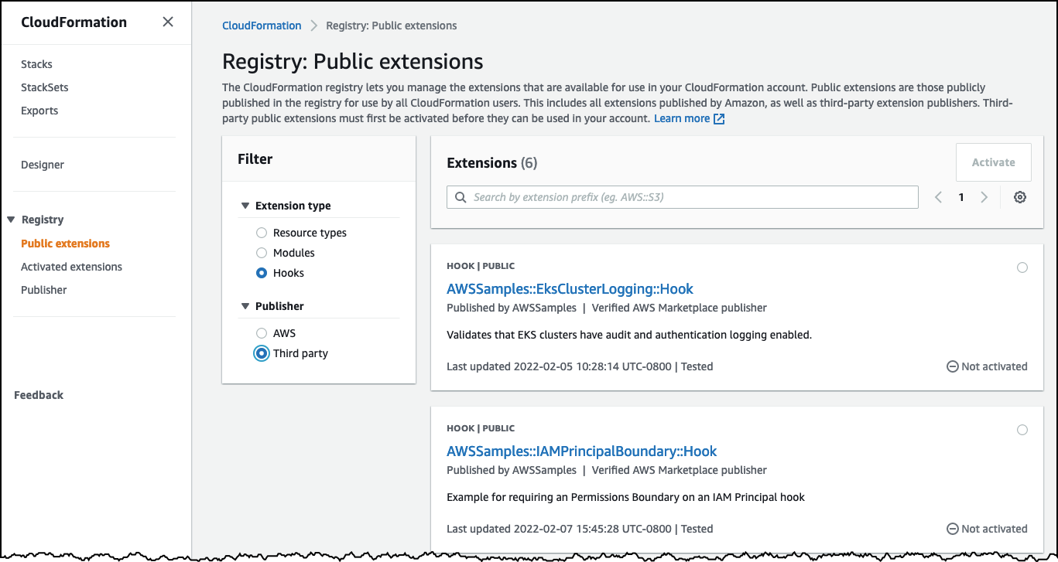Click external link icon beside Learn more
This screenshot has width=1058, height=562.
[719, 119]
